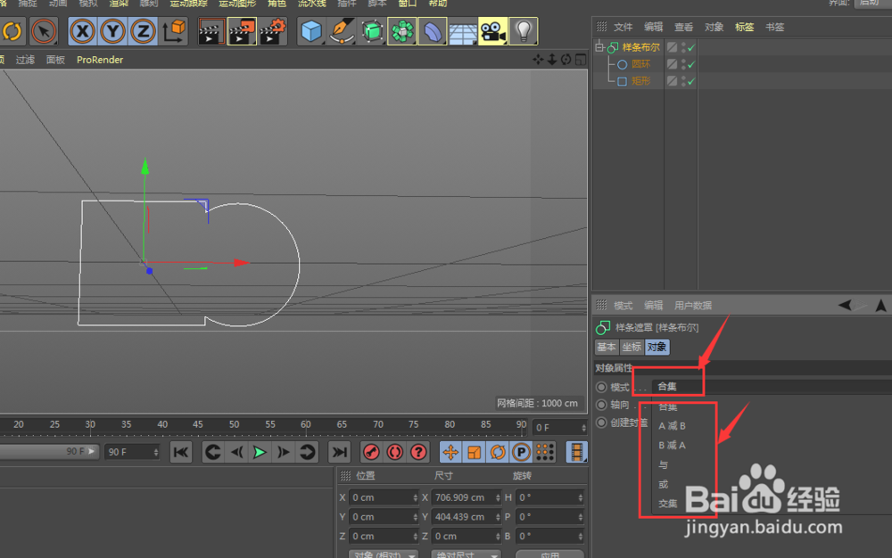This screenshot has height=558, width=892.
Task: Open object manager 文件 menu
Action: click(623, 27)
